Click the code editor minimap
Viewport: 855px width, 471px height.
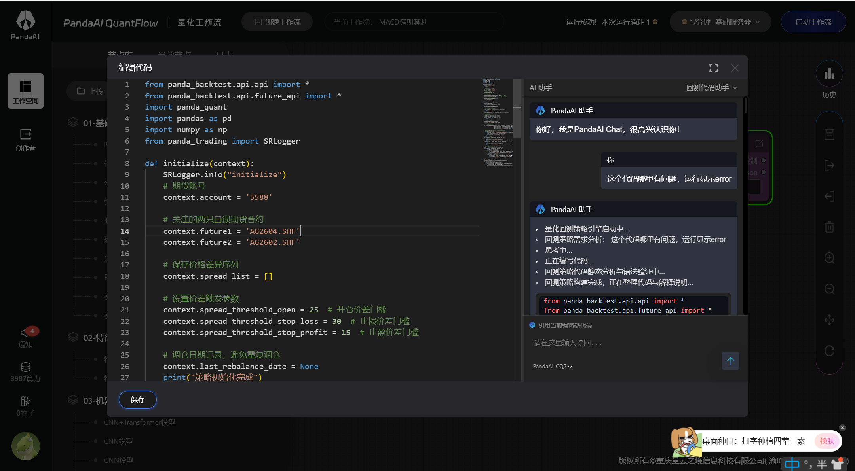tap(498, 123)
